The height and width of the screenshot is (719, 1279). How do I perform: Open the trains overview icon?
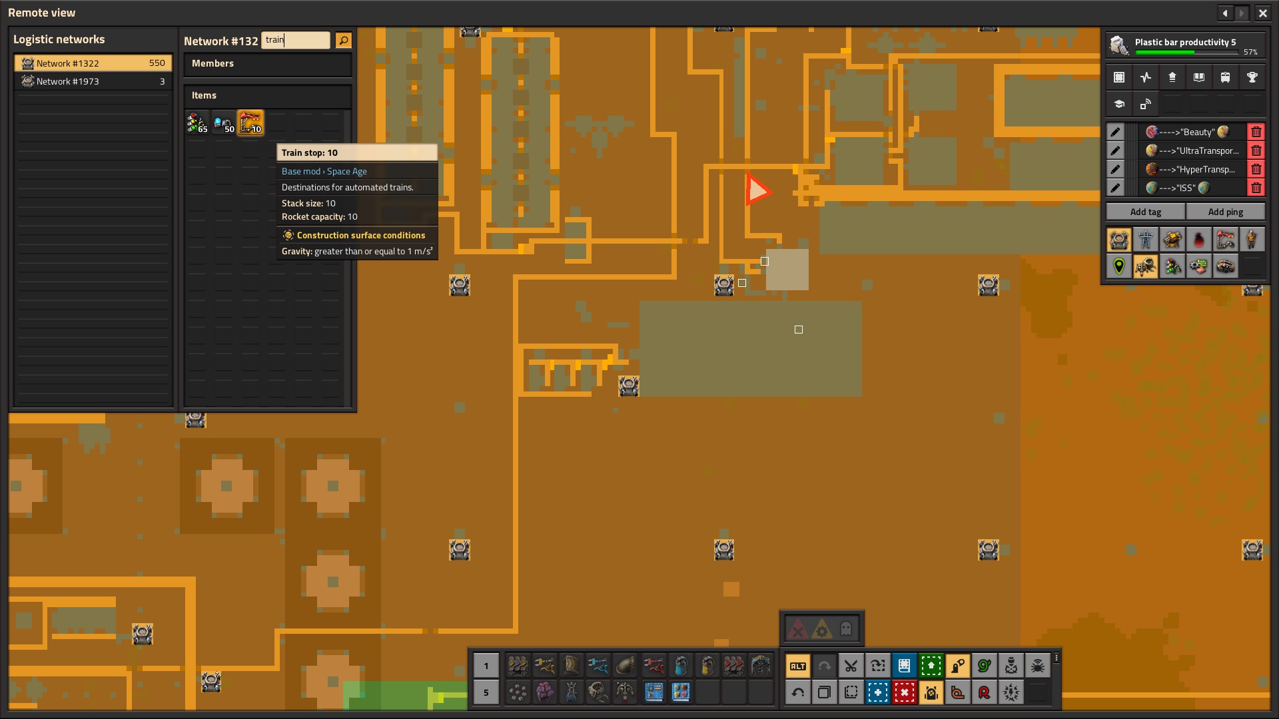point(1225,77)
